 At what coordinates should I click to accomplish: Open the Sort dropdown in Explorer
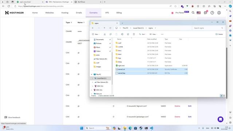(142, 34)
